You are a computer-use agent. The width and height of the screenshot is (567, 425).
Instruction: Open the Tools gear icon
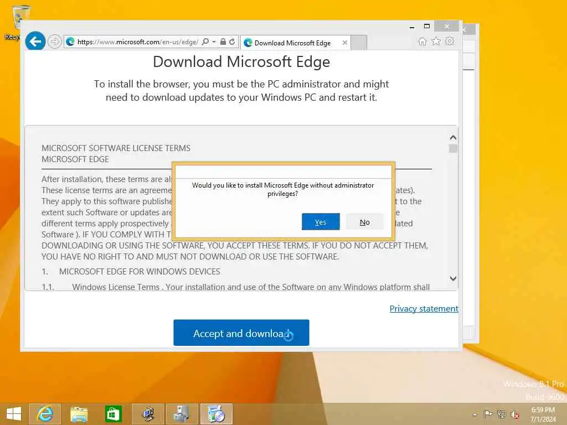coord(450,41)
